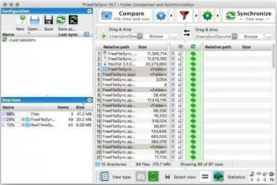Show equal files with the equals icon
This screenshot has width=277, height=185.
point(205,176)
